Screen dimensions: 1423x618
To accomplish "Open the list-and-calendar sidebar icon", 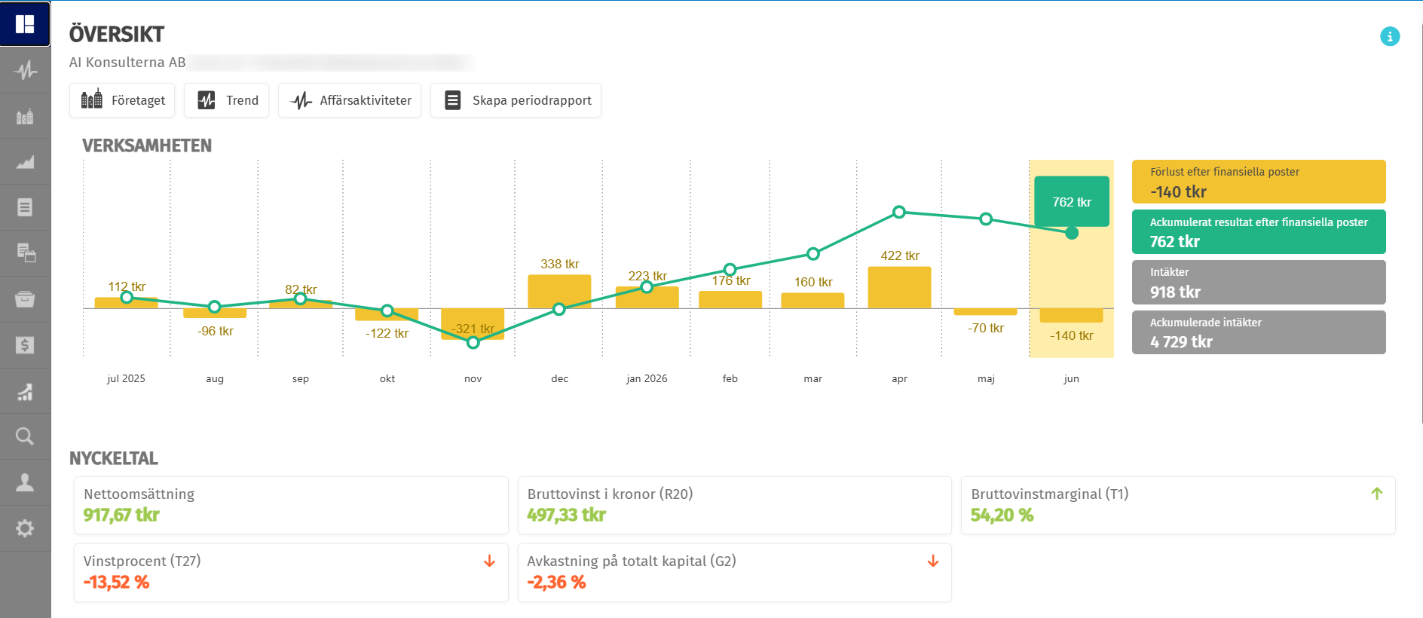I will [25, 253].
